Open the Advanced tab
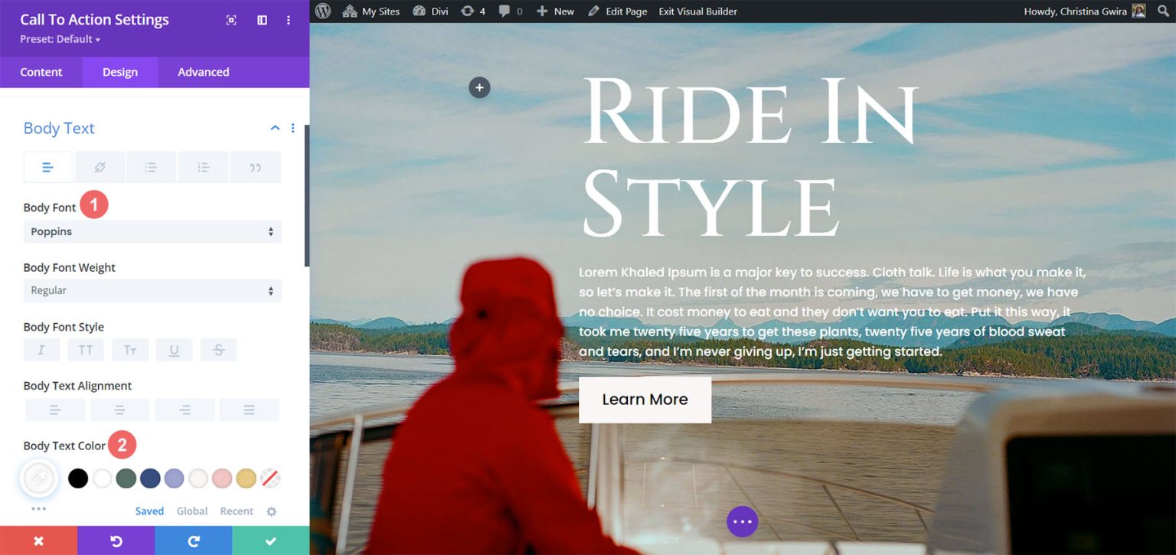1176x555 pixels. point(202,71)
